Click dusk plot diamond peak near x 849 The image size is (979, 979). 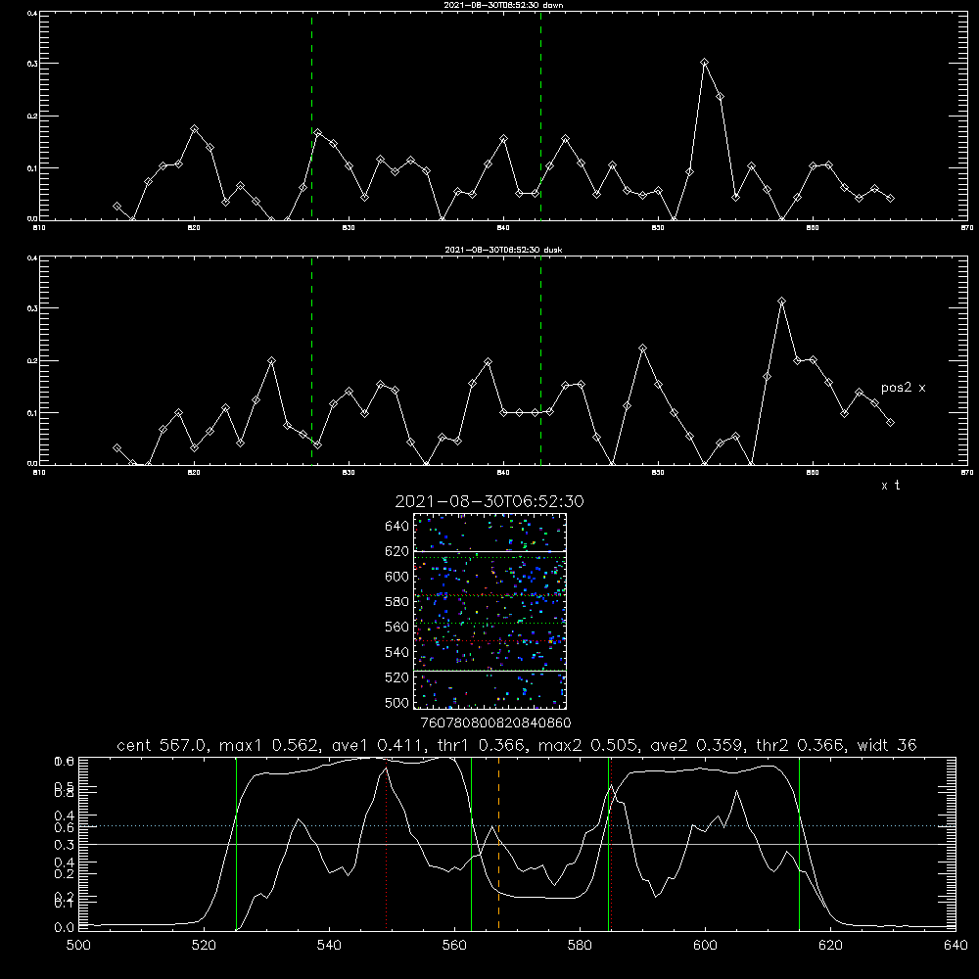642,349
